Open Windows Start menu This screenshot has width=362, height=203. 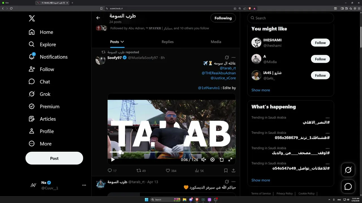[x=146, y=200]
